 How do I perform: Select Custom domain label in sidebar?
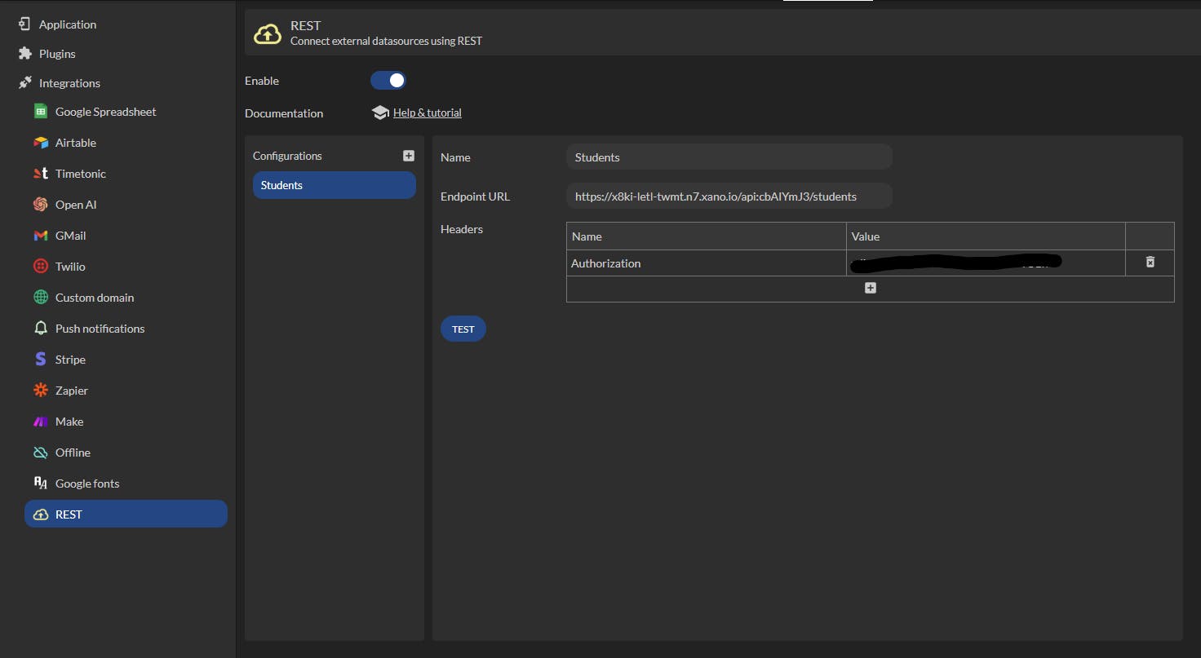(x=95, y=298)
